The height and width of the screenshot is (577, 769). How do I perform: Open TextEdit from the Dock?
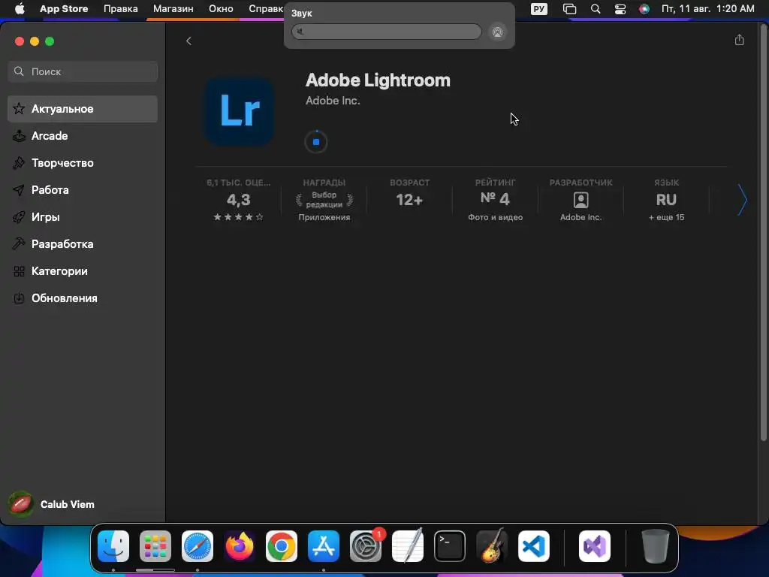pyautogui.click(x=408, y=546)
